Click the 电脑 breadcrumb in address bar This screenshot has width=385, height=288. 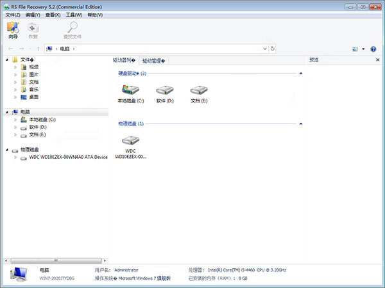click(x=65, y=49)
